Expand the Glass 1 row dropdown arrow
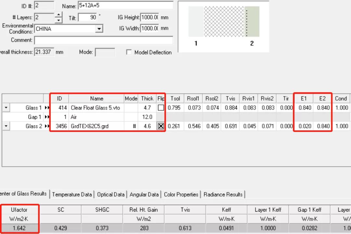 6,108
